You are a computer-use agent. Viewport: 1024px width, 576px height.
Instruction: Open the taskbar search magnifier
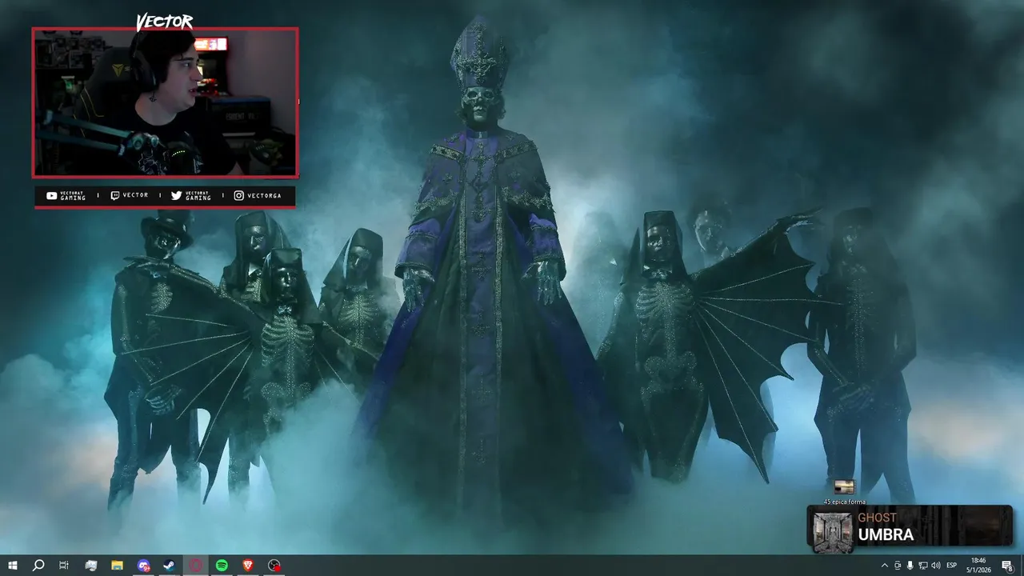tap(38, 566)
